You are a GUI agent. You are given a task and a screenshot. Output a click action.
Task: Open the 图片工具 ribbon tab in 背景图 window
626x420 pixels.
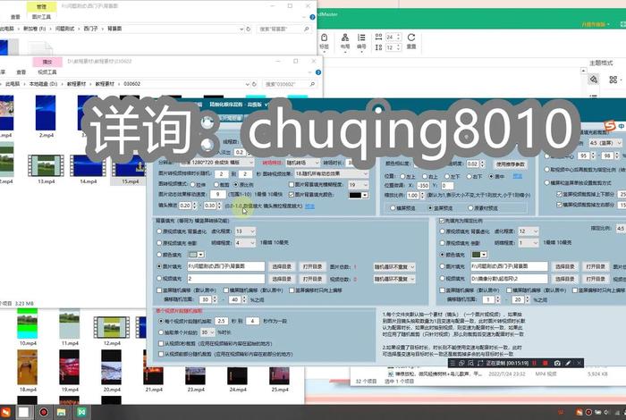(41, 17)
